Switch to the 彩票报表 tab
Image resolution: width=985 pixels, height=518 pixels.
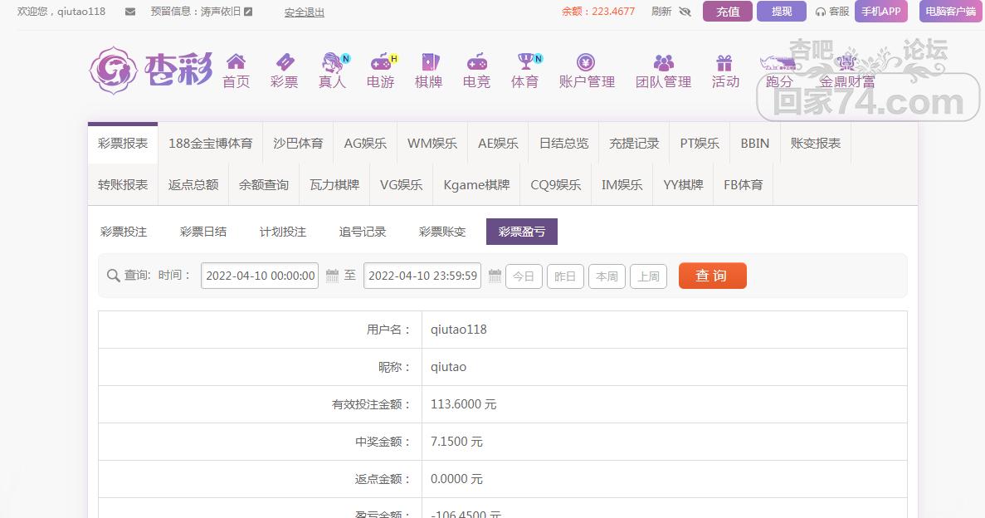(x=123, y=144)
